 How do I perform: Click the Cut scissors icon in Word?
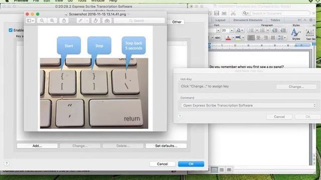233,13
